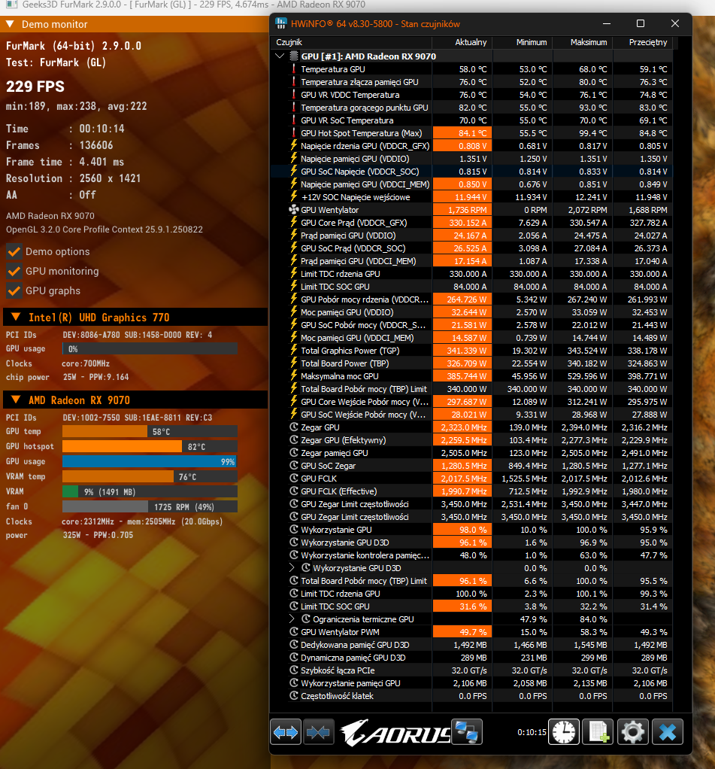Click the VRAM 9% (1491 MB) bar
The width and height of the screenshot is (715, 769).
150,491
